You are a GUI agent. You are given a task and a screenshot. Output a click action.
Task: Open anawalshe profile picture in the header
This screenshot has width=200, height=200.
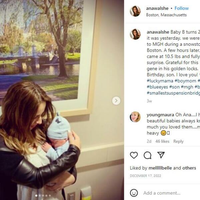pos(135,11)
